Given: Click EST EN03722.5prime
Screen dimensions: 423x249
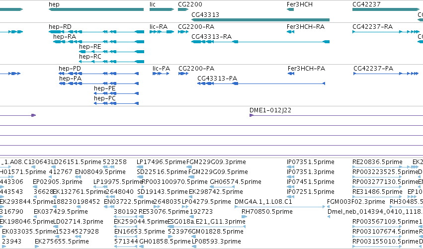Looking at the screenshot, I should [x=129, y=202].
